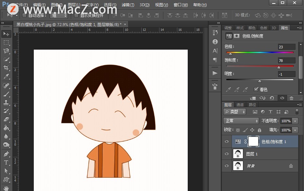Open the Properties panel flyout menu
This screenshot has width=304, height=191.
coord(299,28)
